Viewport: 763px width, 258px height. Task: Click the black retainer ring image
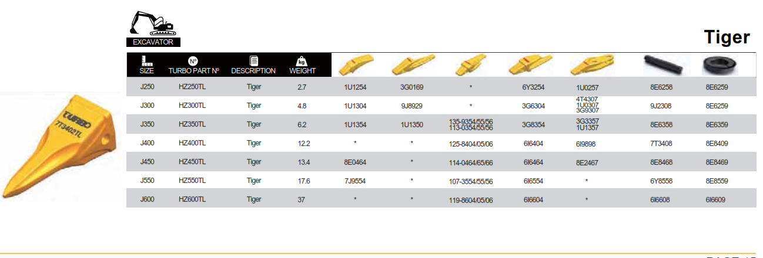(x=719, y=65)
